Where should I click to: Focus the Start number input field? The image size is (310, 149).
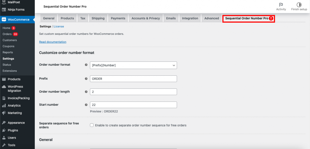(133, 105)
